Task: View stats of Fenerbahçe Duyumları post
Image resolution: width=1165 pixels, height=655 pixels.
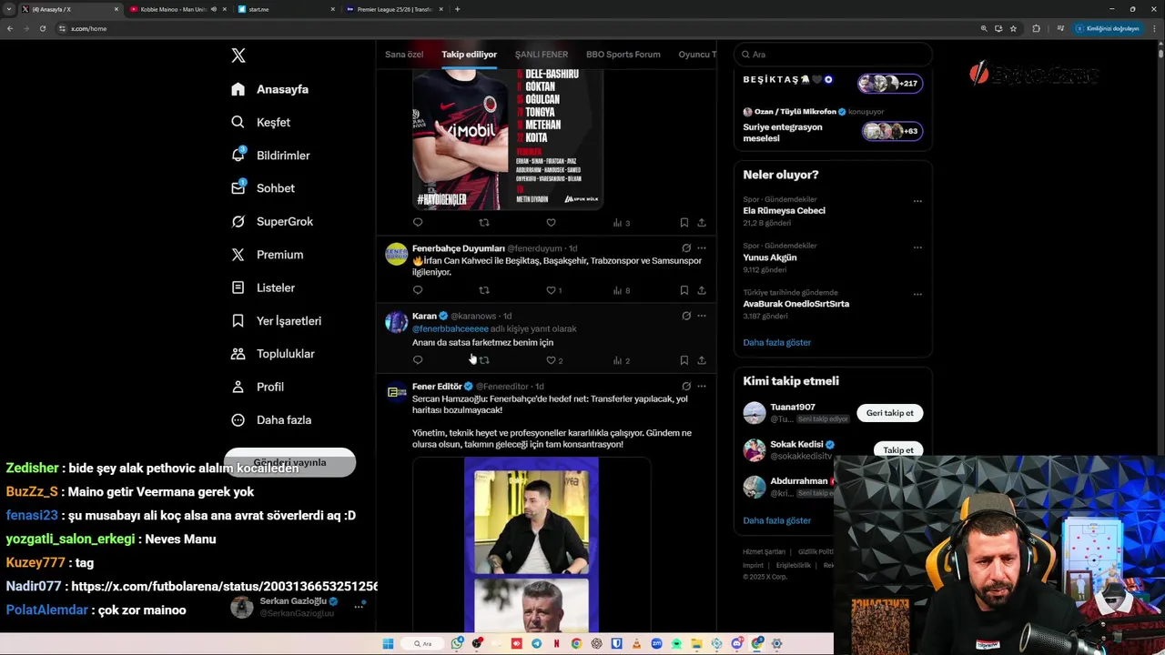Action: (621, 290)
